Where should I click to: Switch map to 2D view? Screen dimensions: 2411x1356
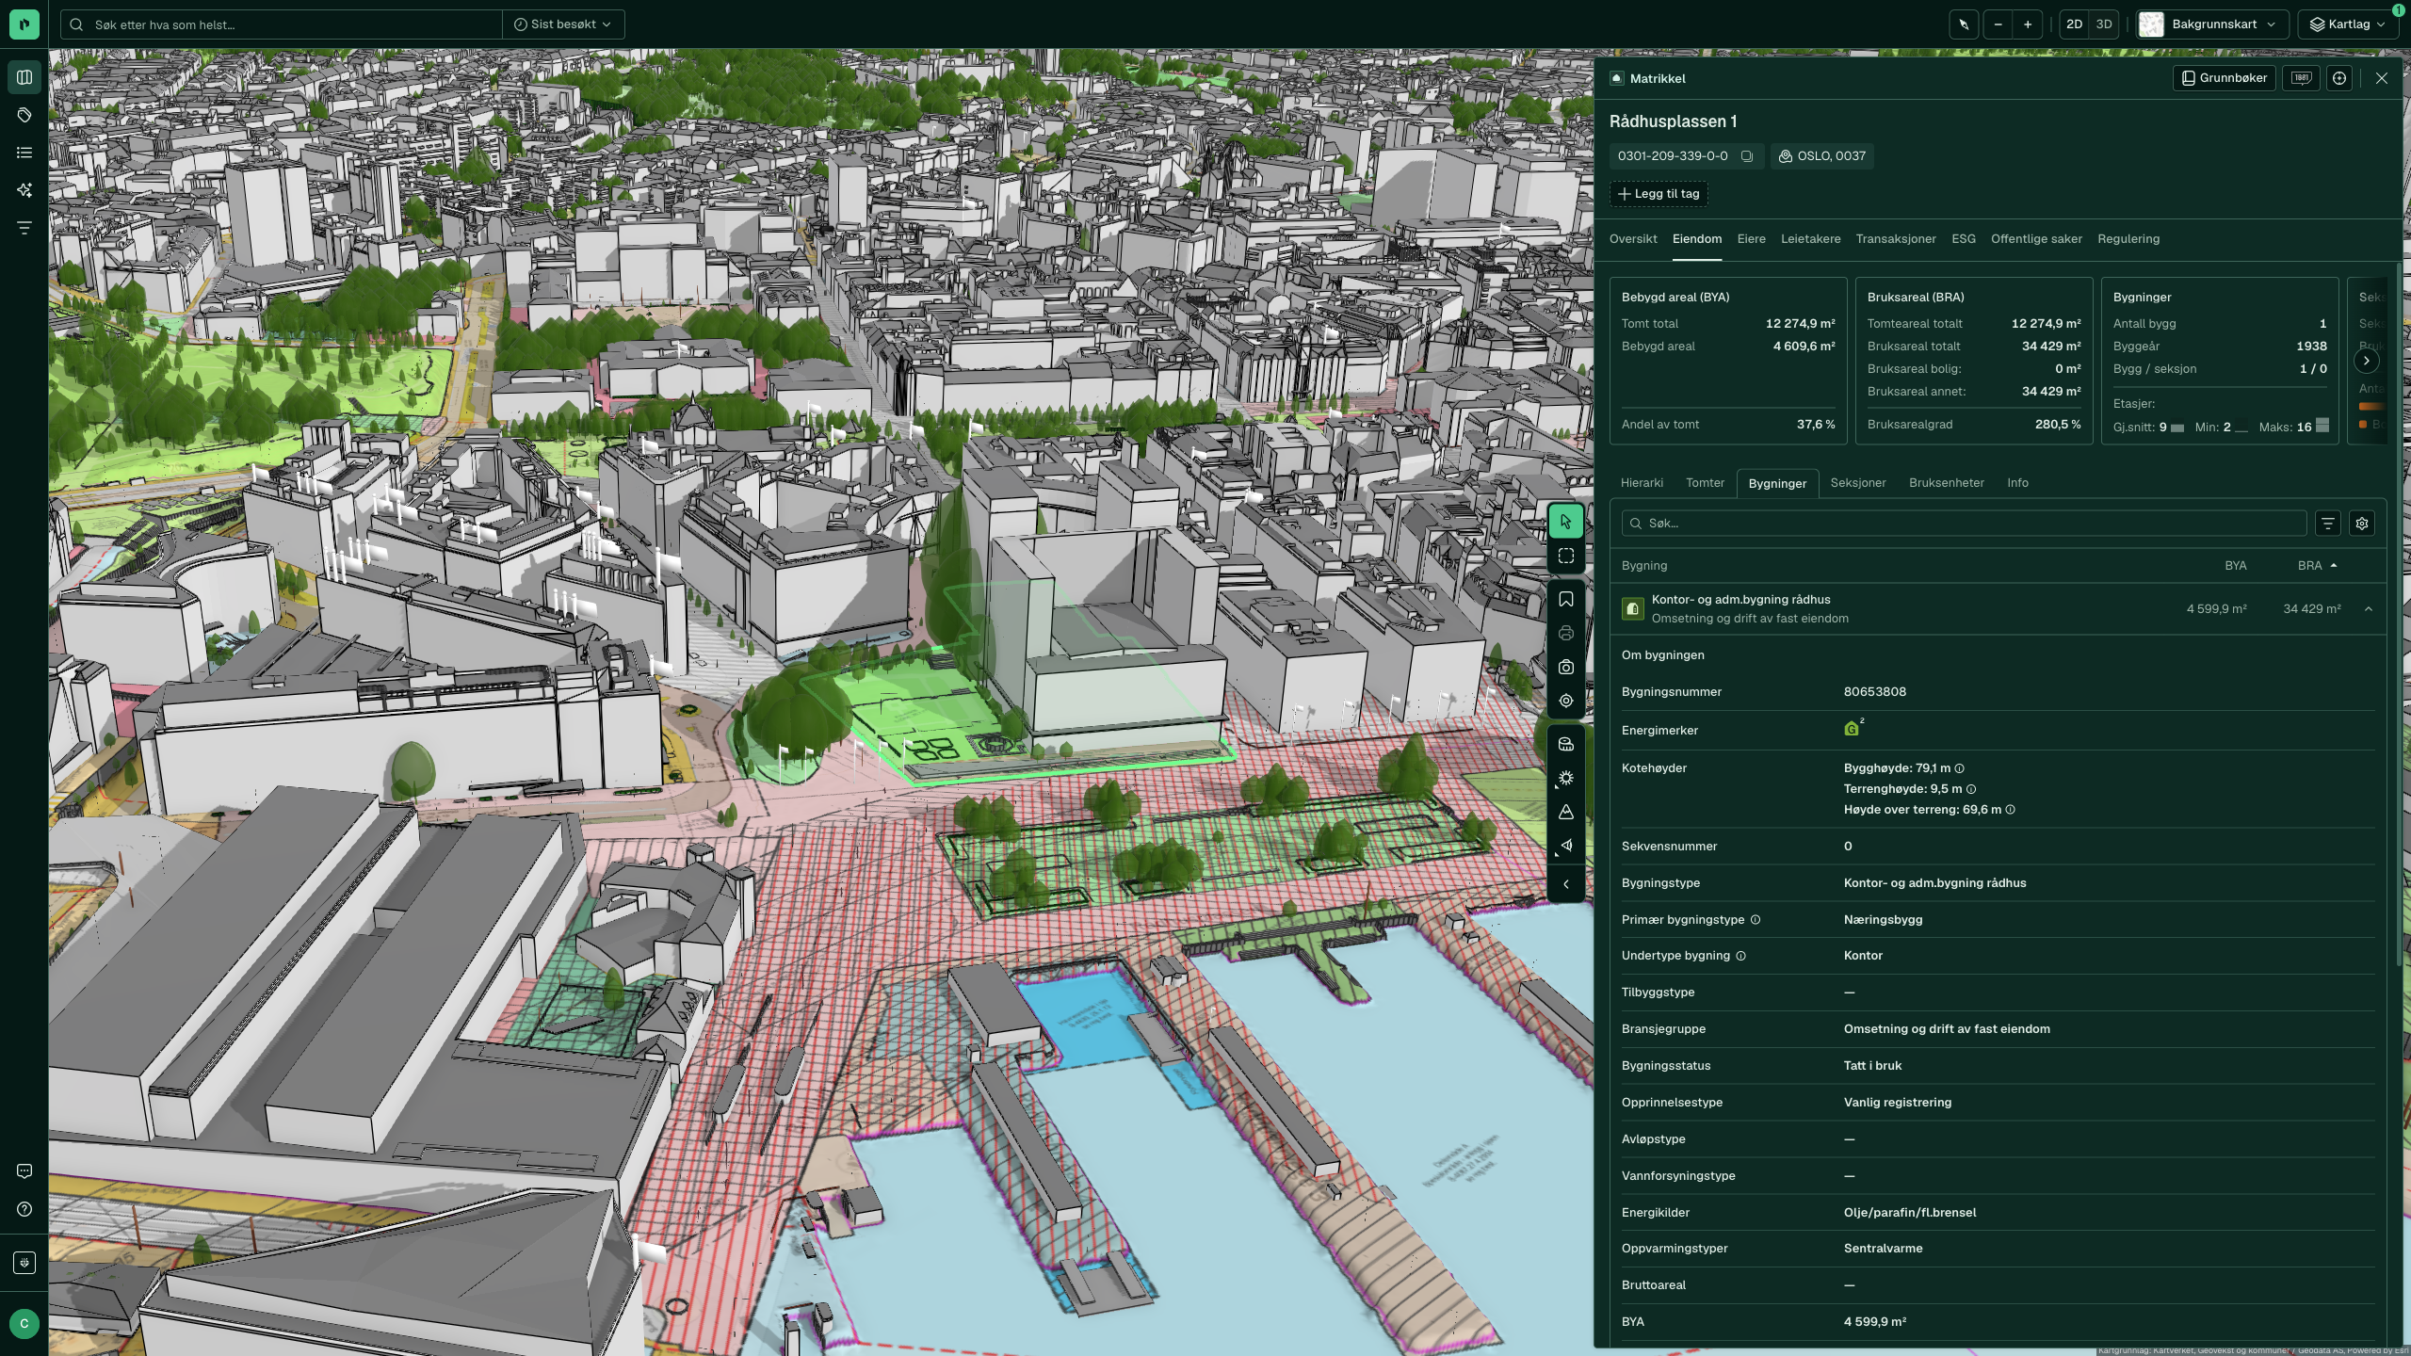[x=2074, y=24]
